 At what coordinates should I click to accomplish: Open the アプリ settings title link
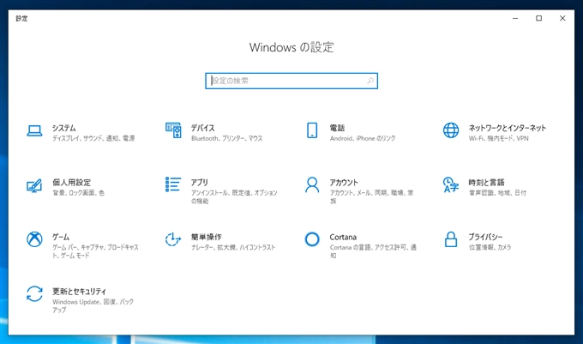click(200, 182)
